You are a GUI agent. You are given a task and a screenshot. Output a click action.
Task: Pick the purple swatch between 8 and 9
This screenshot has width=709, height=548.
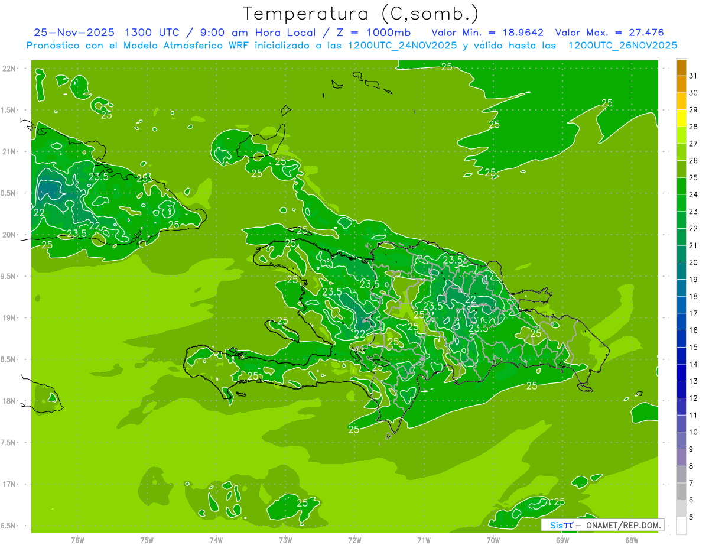click(x=681, y=458)
